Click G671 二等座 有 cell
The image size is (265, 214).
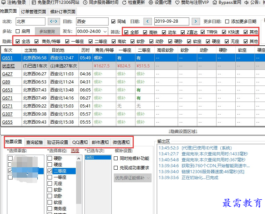(x=145, y=98)
